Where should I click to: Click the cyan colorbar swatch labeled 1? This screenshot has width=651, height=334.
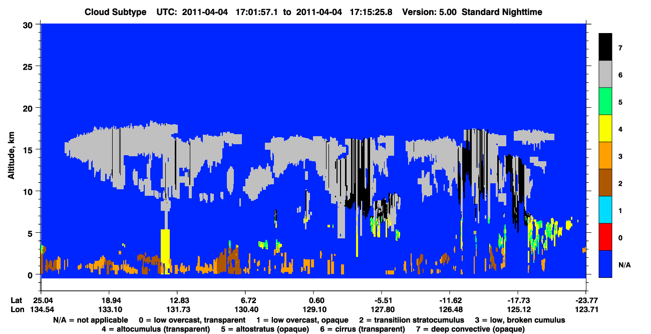pyautogui.click(x=605, y=209)
